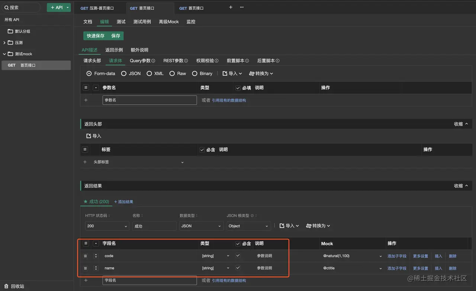Click 删除 in the name row
This screenshot has width=476, height=291.
453,268
